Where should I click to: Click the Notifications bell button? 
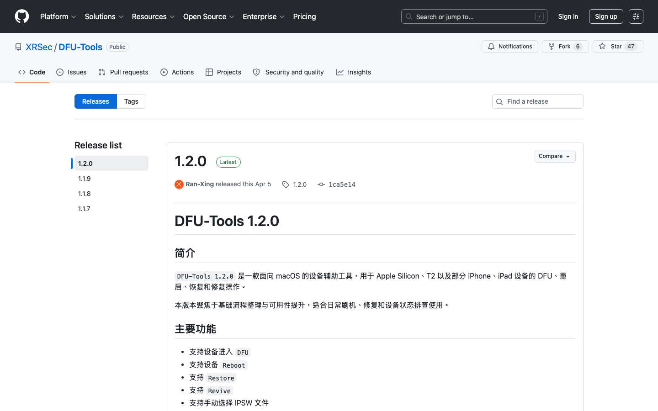coord(510,47)
